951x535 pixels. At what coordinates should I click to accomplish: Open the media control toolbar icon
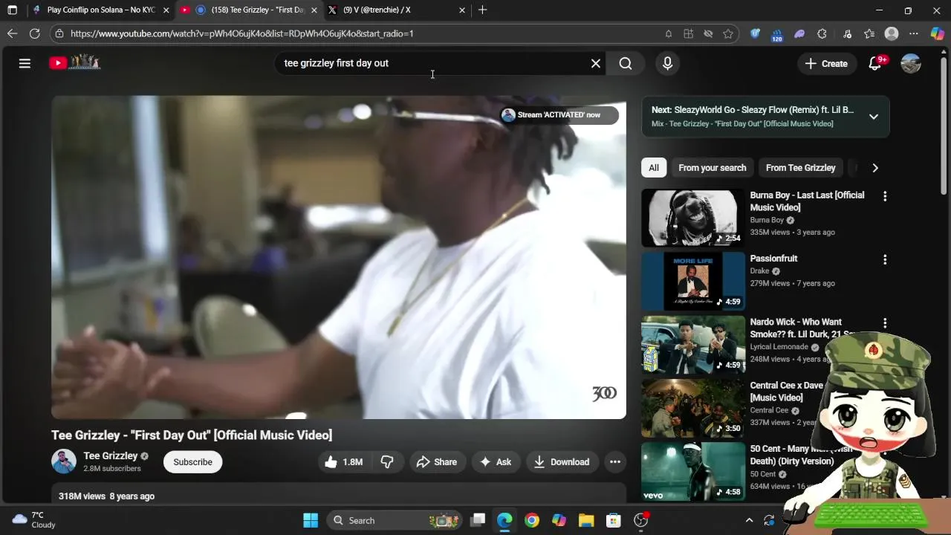point(847,33)
